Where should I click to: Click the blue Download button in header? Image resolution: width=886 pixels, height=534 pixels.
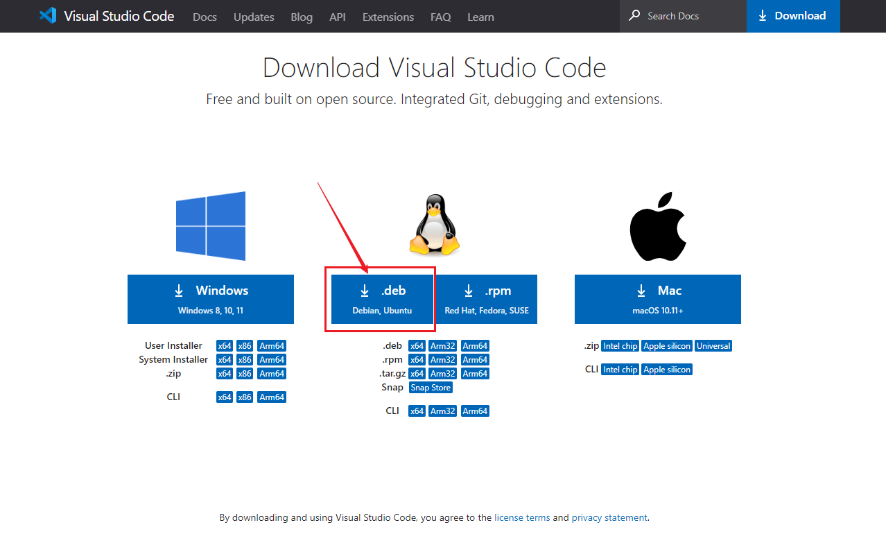pyautogui.click(x=793, y=16)
